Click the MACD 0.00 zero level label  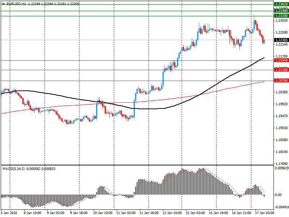coord(278,195)
